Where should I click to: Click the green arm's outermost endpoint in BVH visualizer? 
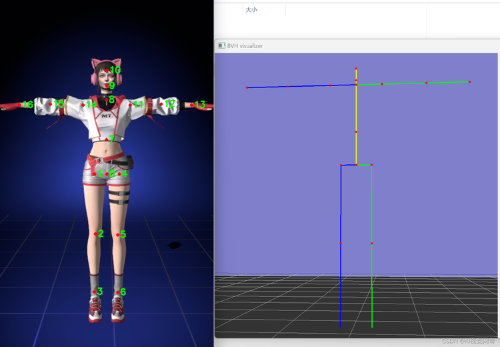click(x=470, y=82)
